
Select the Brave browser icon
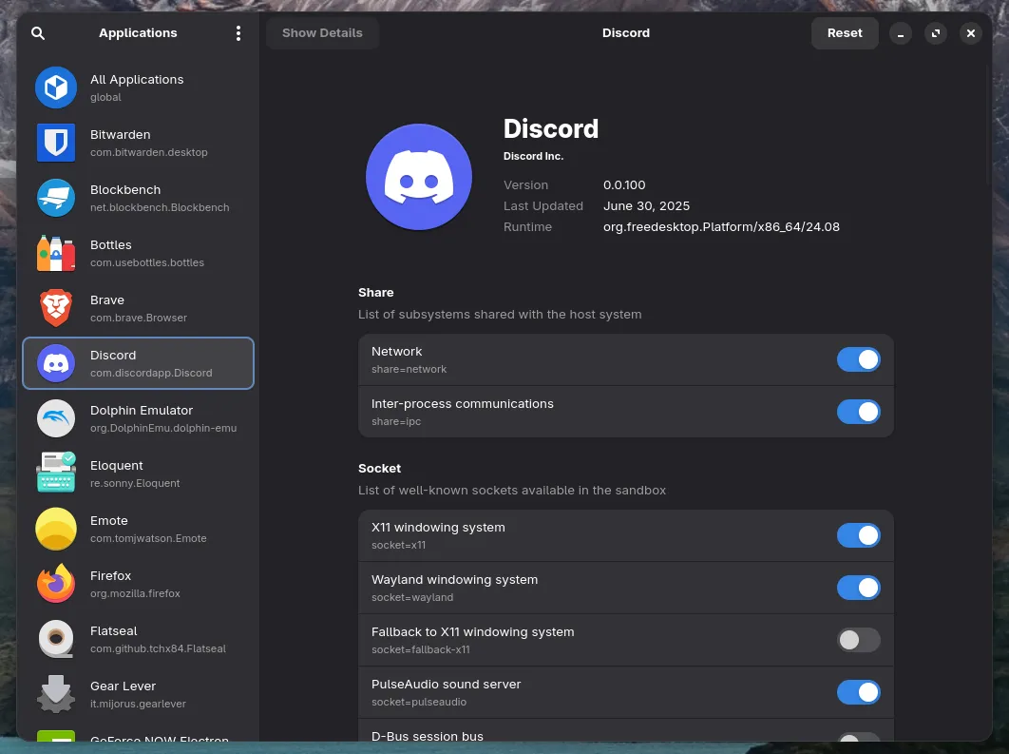pyautogui.click(x=55, y=308)
